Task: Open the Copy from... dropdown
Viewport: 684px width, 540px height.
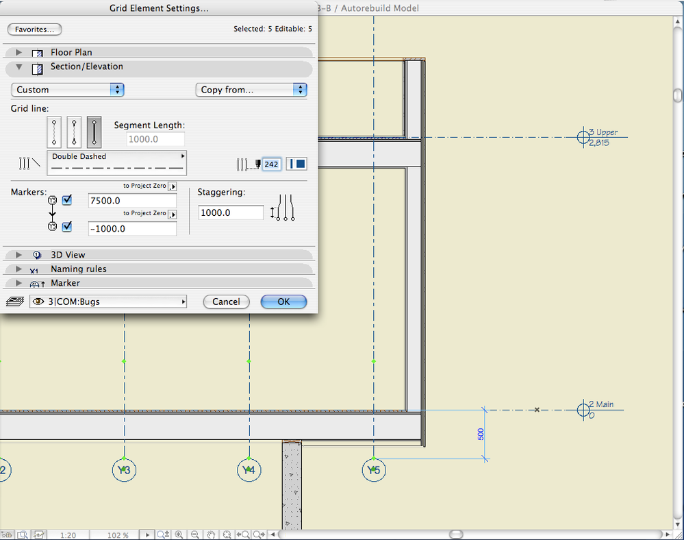Action: click(251, 90)
